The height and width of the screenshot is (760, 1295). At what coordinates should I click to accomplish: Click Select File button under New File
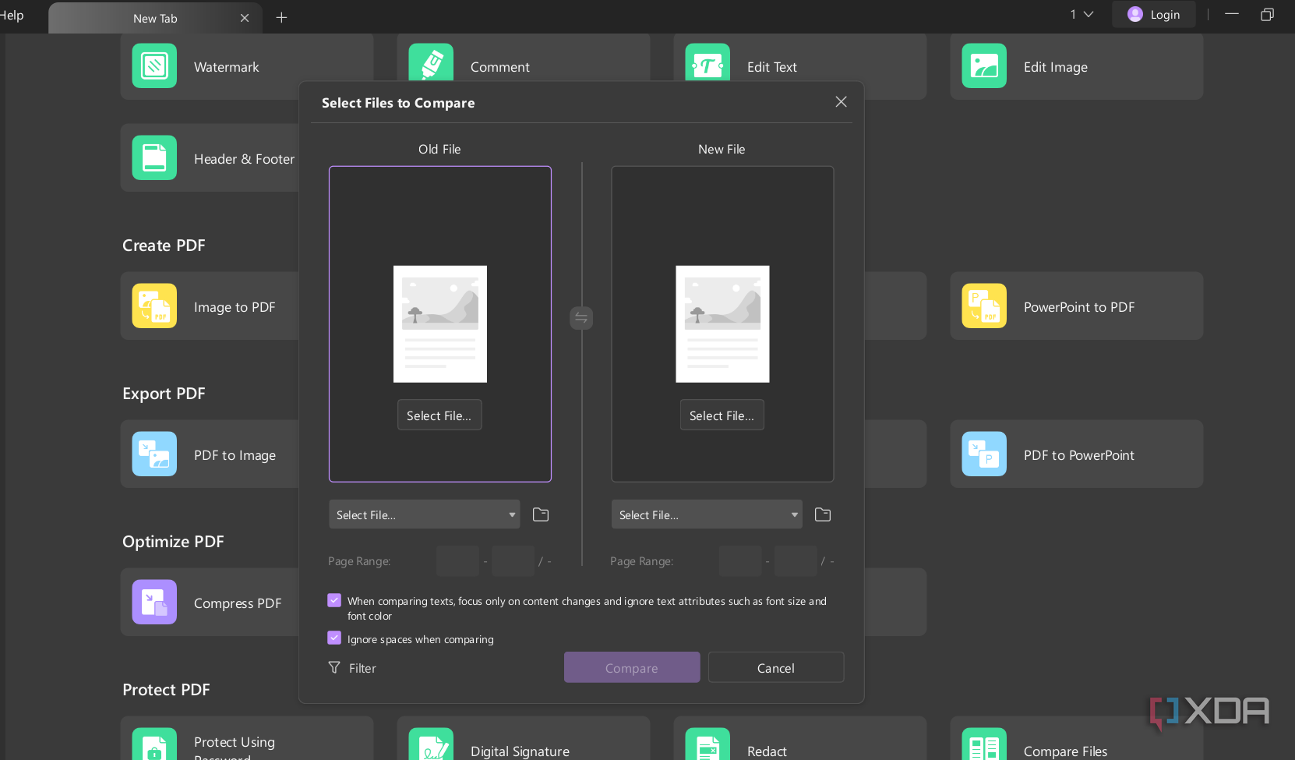[x=722, y=415]
